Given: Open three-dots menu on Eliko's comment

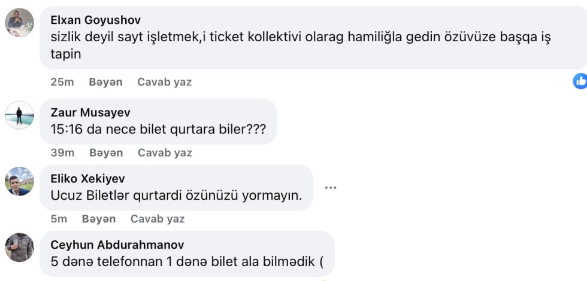Looking at the screenshot, I should [330, 188].
